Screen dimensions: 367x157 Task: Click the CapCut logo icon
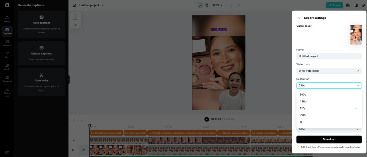7,5
